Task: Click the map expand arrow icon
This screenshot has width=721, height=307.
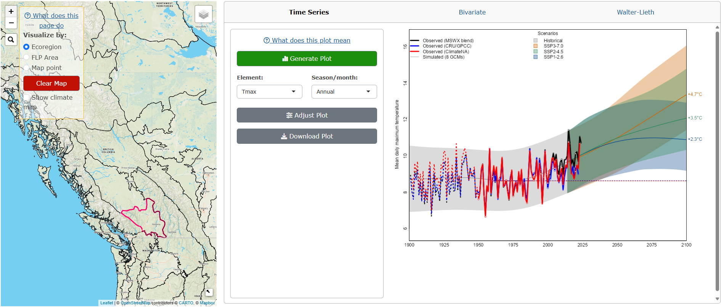Action: tap(209, 292)
